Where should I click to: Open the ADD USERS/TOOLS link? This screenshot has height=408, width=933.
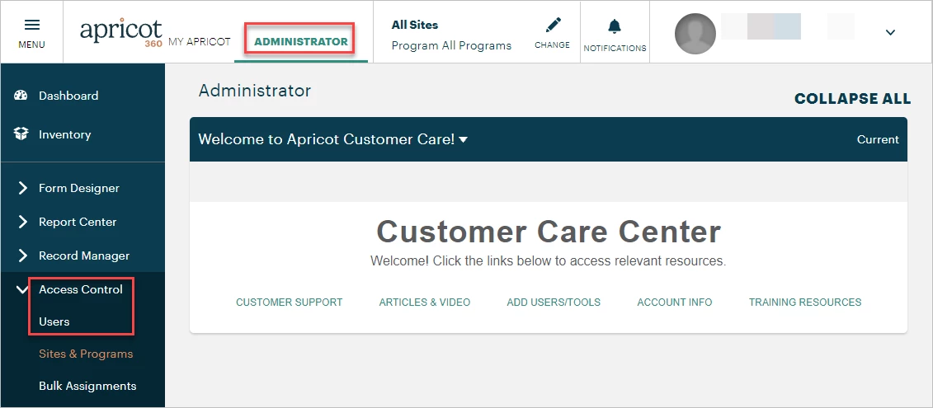pos(554,302)
